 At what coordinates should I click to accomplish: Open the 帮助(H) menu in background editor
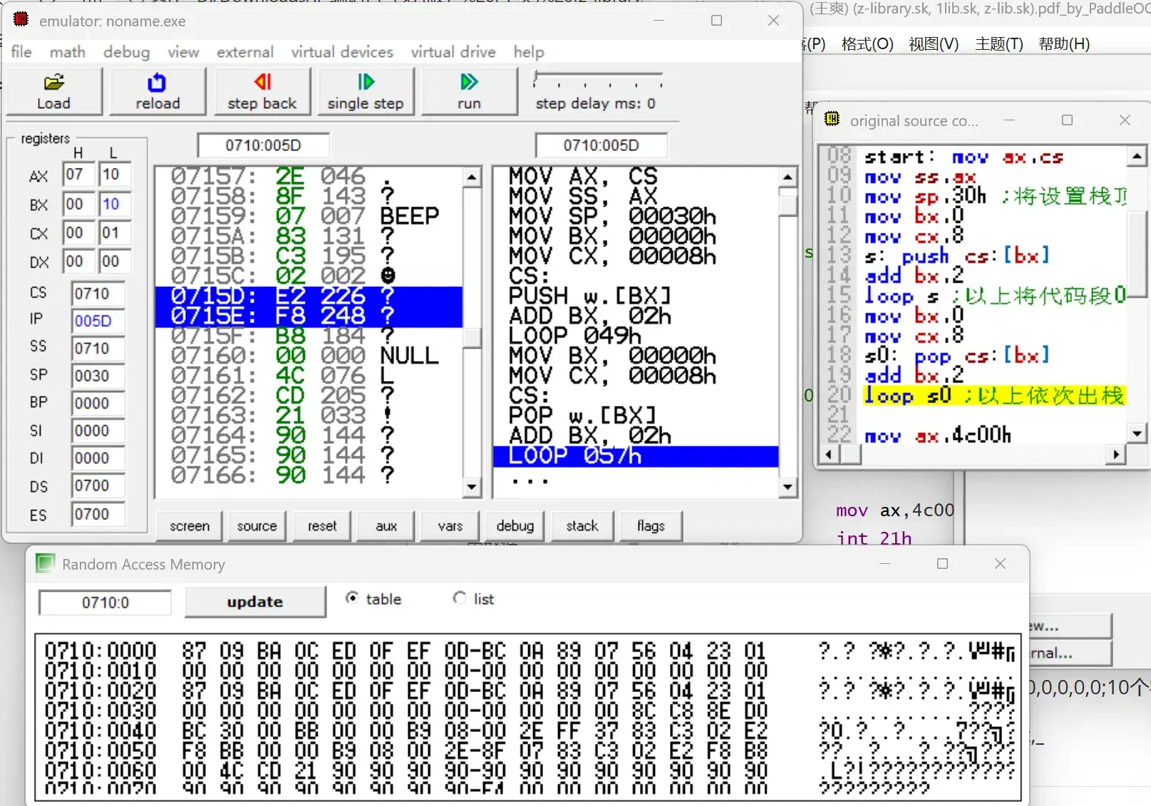[x=1064, y=44]
